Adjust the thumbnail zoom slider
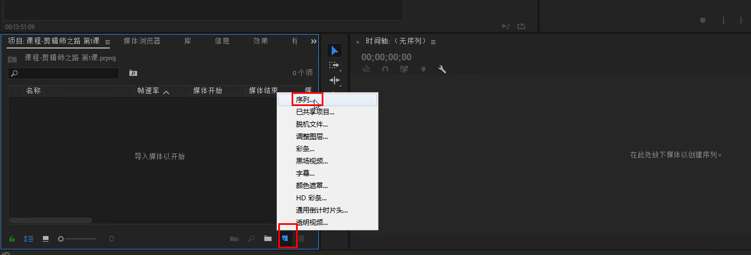Screen dimensions: 751x255 pyautogui.click(x=77, y=239)
